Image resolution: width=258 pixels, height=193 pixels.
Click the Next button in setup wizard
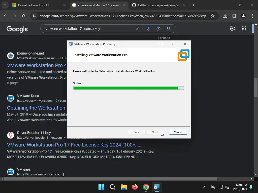coord(155,132)
